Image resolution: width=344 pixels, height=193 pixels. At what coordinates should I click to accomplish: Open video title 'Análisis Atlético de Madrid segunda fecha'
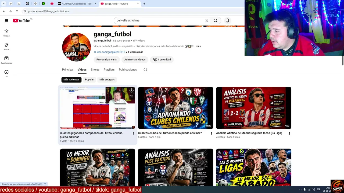[249, 133]
